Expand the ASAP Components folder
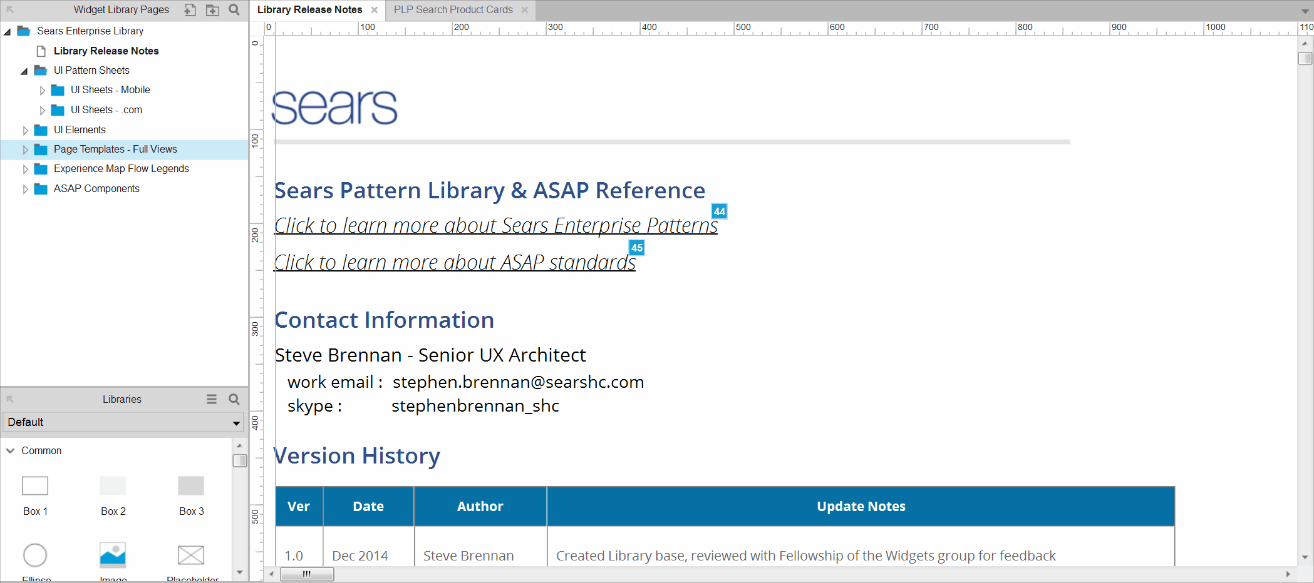The width and height of the screenshot is (1314, 583). pyautogui.click(x=25, y=189)
